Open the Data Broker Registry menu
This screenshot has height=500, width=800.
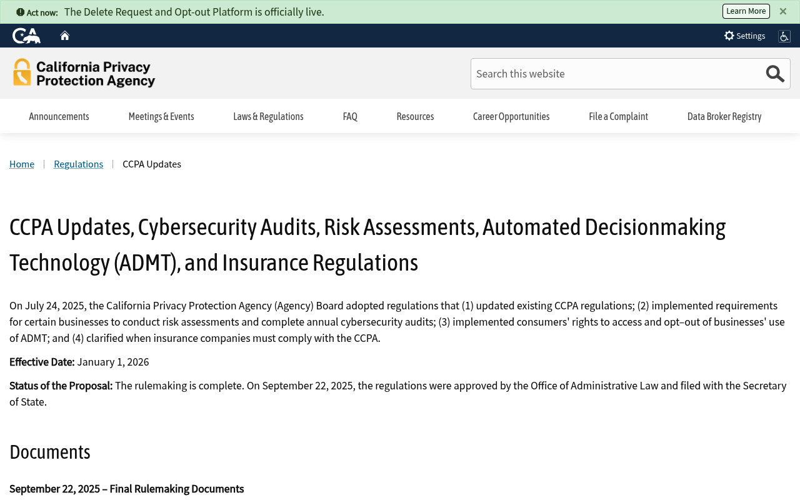pos(724,116)
